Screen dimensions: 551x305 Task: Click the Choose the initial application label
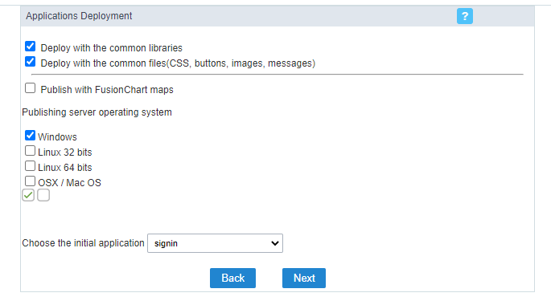tap(84, 243)
